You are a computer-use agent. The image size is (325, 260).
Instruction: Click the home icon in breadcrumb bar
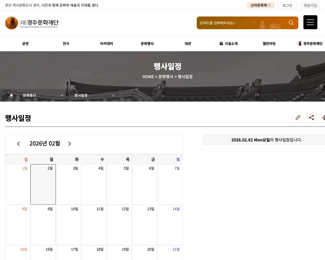click(11, 95)
